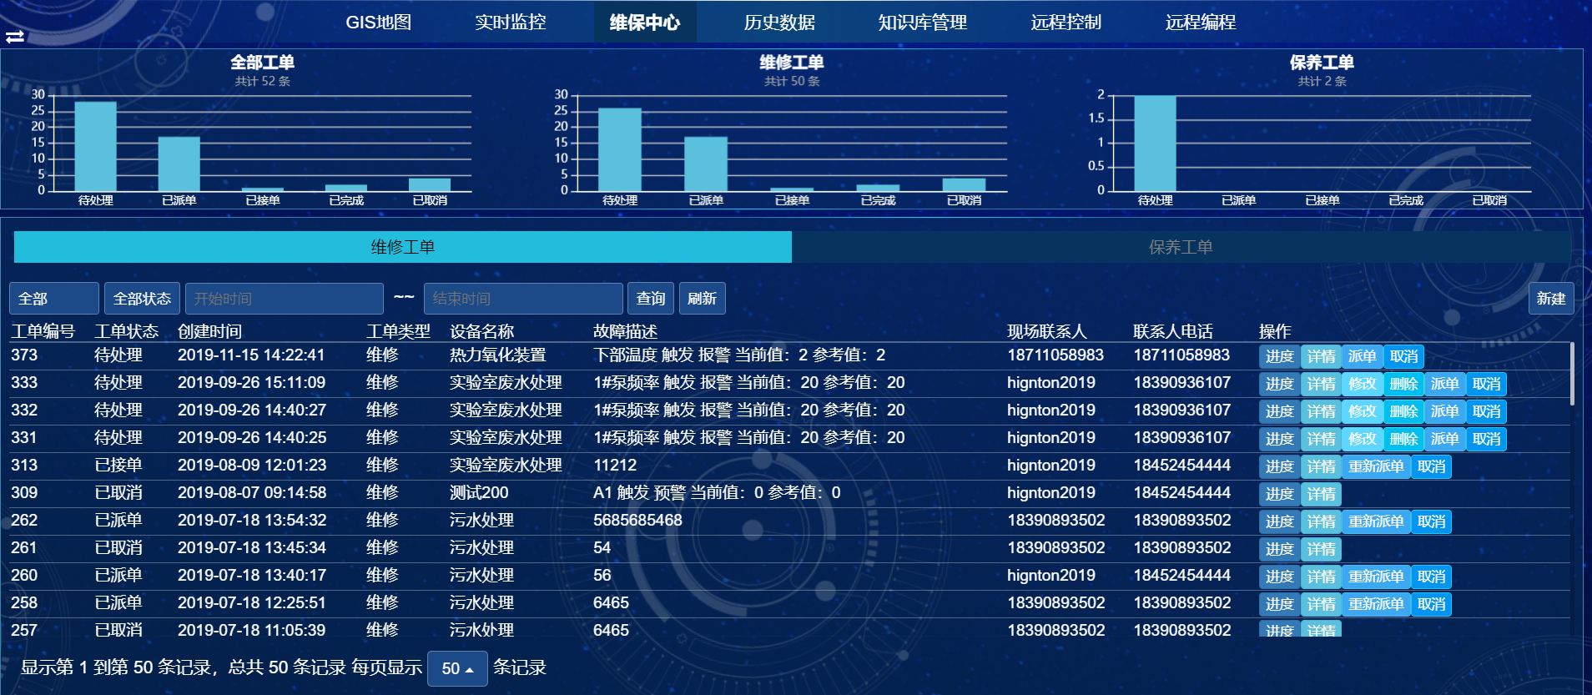Viewport: 1592px width, 695px height.
Task: View 进度 for work order 258
Action: click(x=1279, y=604)
